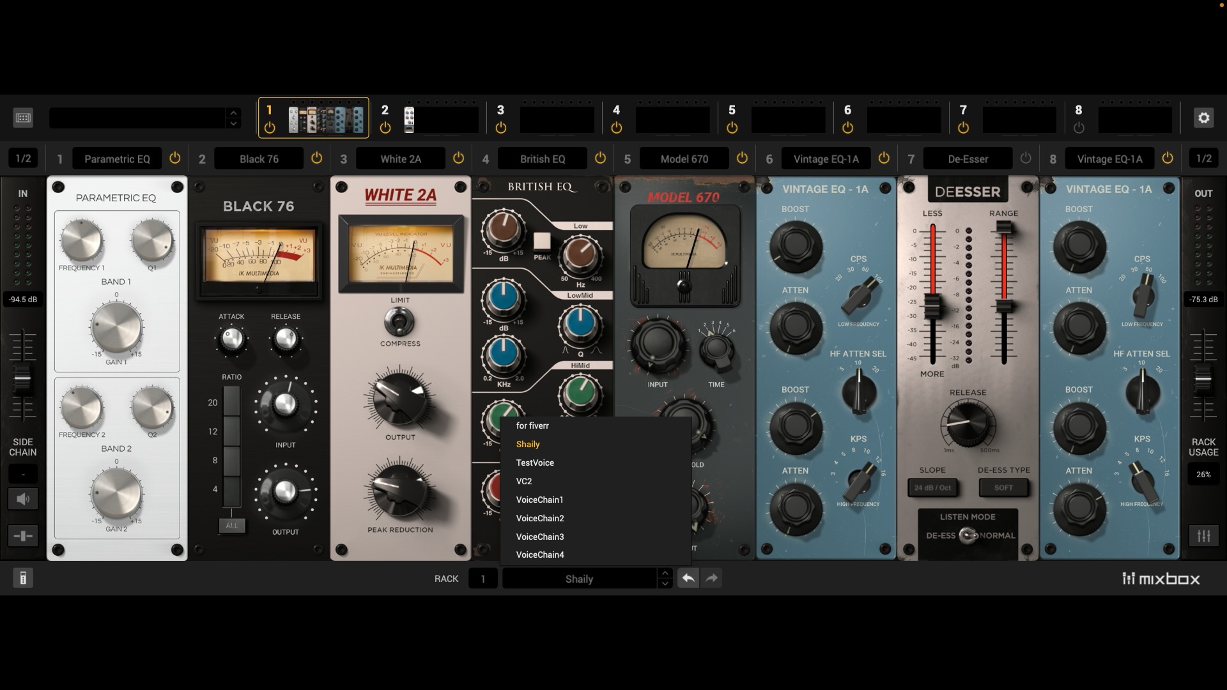
Task: Click the Black 76 Attack knob
Action: (x=231, y=338)
